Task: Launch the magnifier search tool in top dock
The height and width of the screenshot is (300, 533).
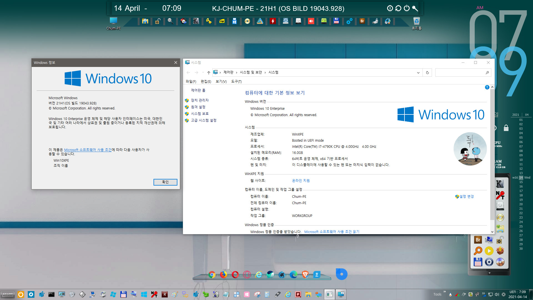Action: click(x=170, y=21)
